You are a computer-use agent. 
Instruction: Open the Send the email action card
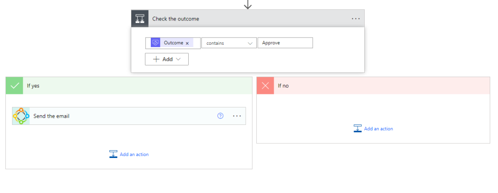[129, 116]
